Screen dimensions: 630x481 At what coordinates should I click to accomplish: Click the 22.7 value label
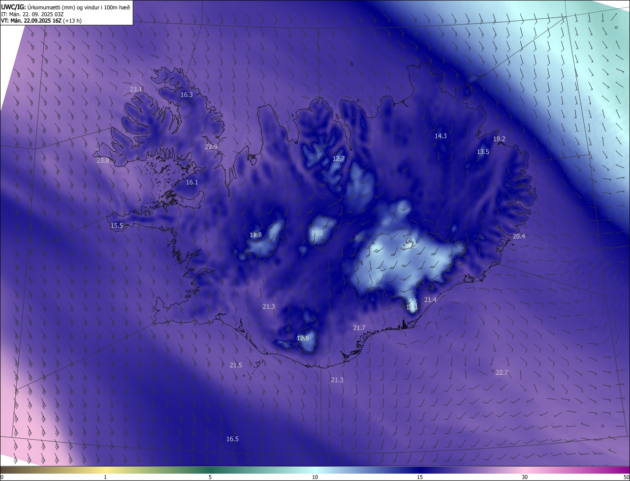(x=502, y=373)
